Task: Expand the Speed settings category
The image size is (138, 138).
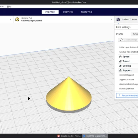Action: (128, 57)
